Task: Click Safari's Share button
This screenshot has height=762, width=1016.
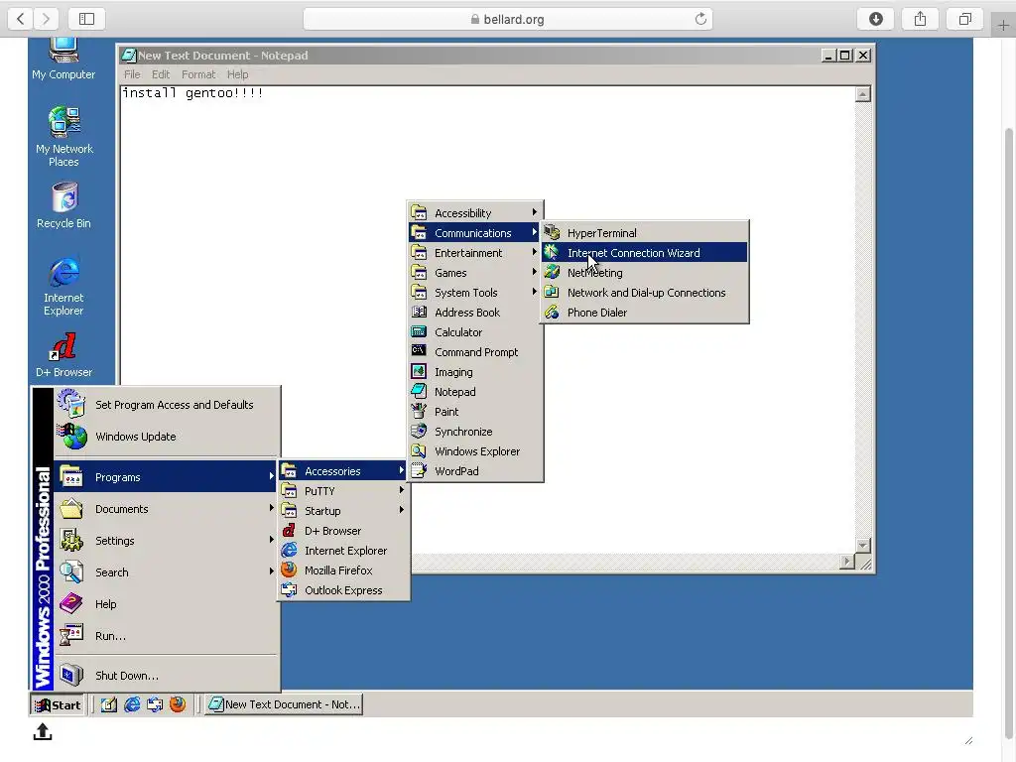Action: (920, 19)
